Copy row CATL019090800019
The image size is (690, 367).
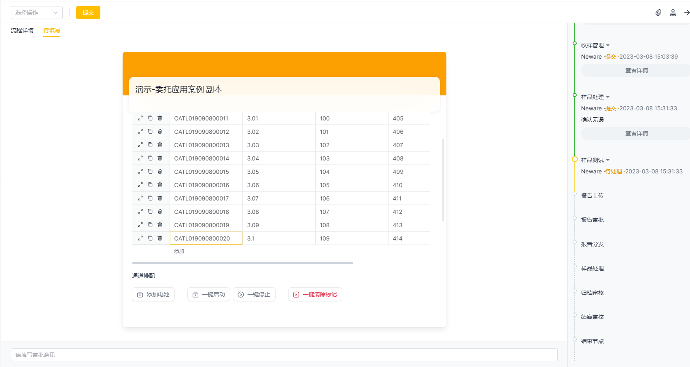150,225
